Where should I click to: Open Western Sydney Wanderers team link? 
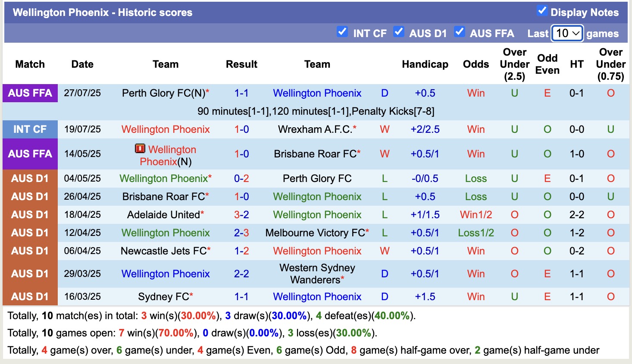[x=317, y=273]
